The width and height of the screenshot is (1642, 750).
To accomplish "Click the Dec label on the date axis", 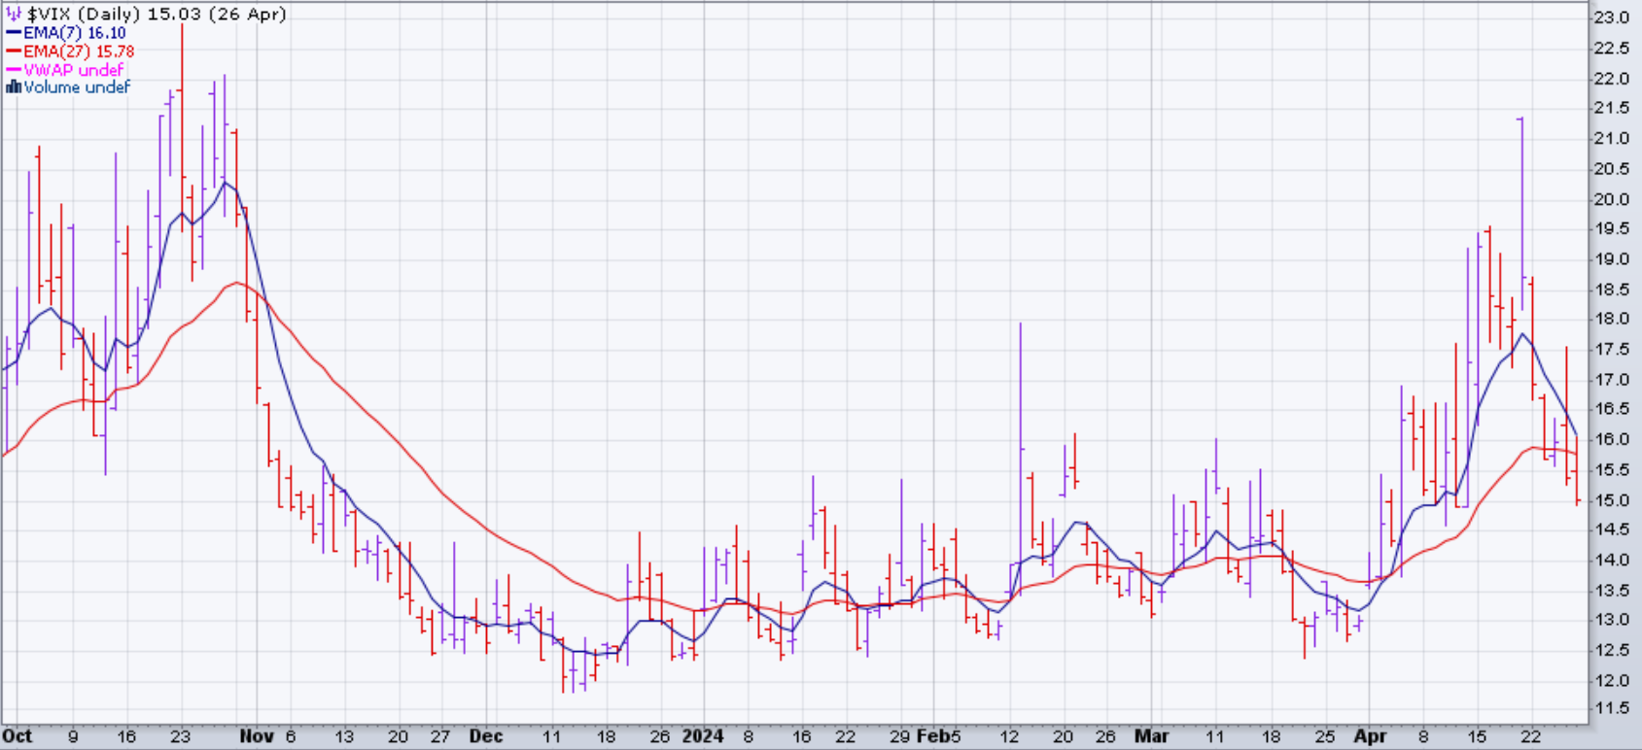I will [x=486, y=736].
